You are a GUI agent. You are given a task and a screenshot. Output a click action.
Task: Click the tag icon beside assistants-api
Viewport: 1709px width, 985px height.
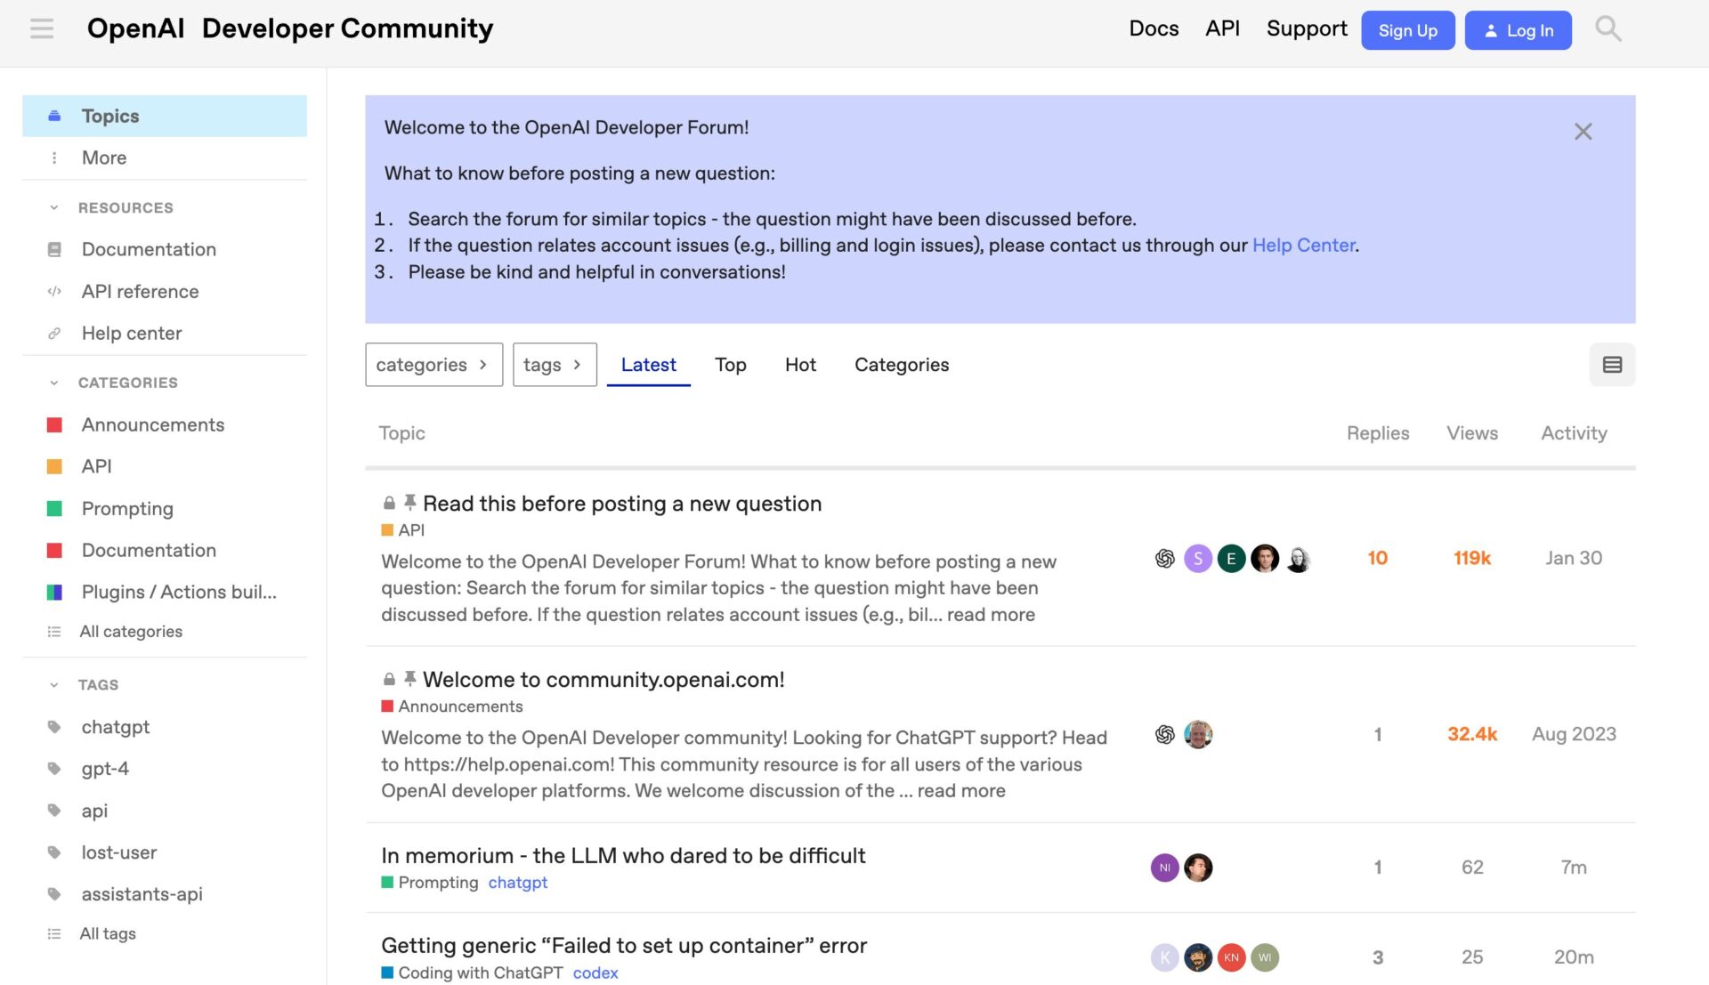(54, 893)
